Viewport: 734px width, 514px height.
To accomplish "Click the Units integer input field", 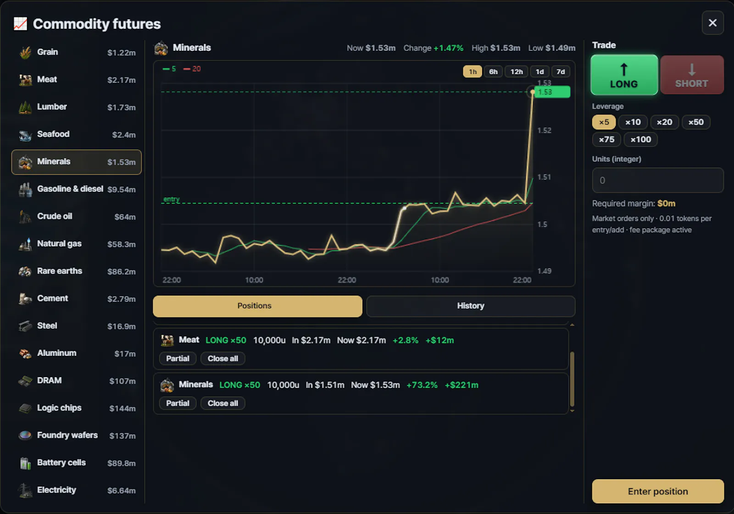I will click(x=658, y=180).
